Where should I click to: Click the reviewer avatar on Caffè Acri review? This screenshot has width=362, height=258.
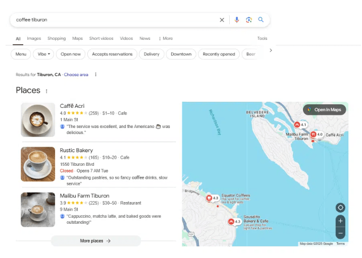[x=62, y=126]
